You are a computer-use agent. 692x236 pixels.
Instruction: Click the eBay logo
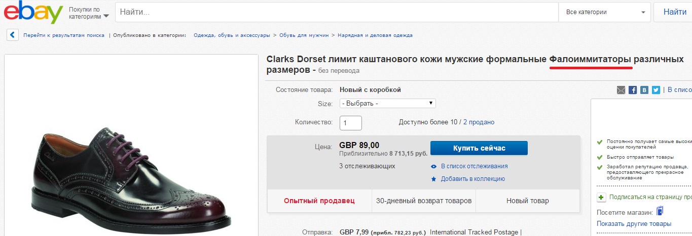tap(33, 12)
